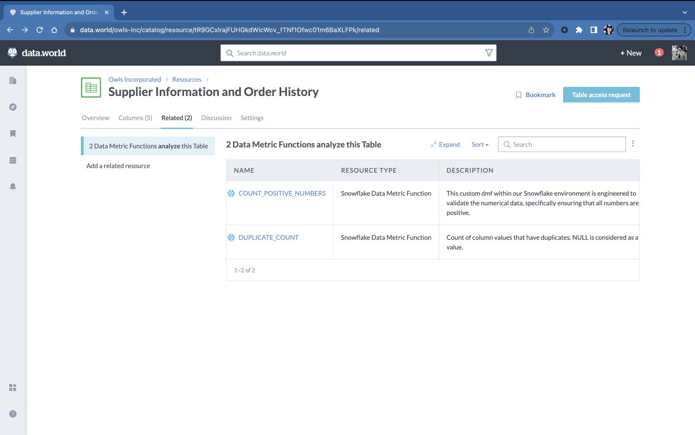The image size is (695, 435).
Task: Open the browser tab search chevron
Action: pos(684,12)
